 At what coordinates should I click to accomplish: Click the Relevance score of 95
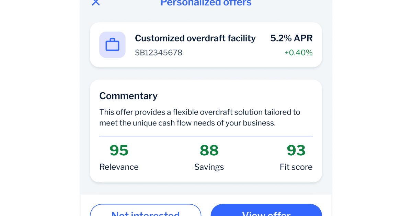click(x=119, y=150)
